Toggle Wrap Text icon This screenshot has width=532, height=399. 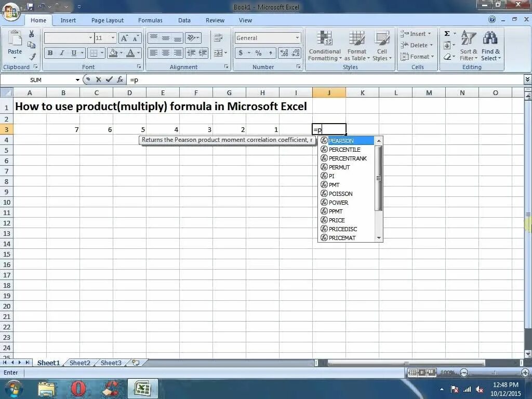pos(218,38)
